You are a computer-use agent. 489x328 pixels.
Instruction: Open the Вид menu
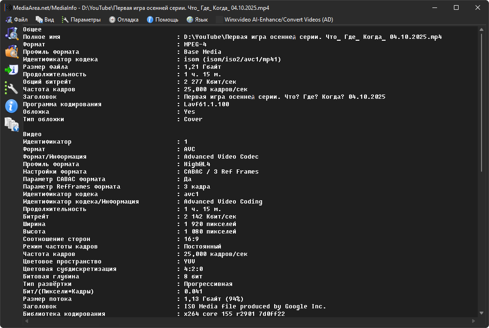click(x=45, y=20)
